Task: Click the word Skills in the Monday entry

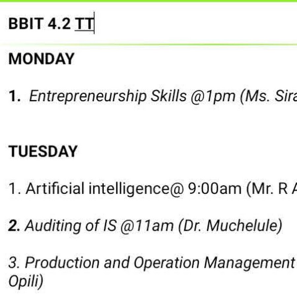Action: point(168,96)
